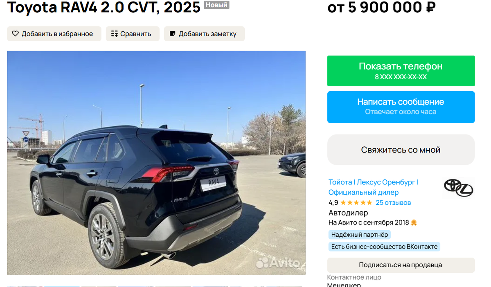Click Есть бизнес-сообщество ВКонтакте tag
491x287 pixels.
(384, 247)
